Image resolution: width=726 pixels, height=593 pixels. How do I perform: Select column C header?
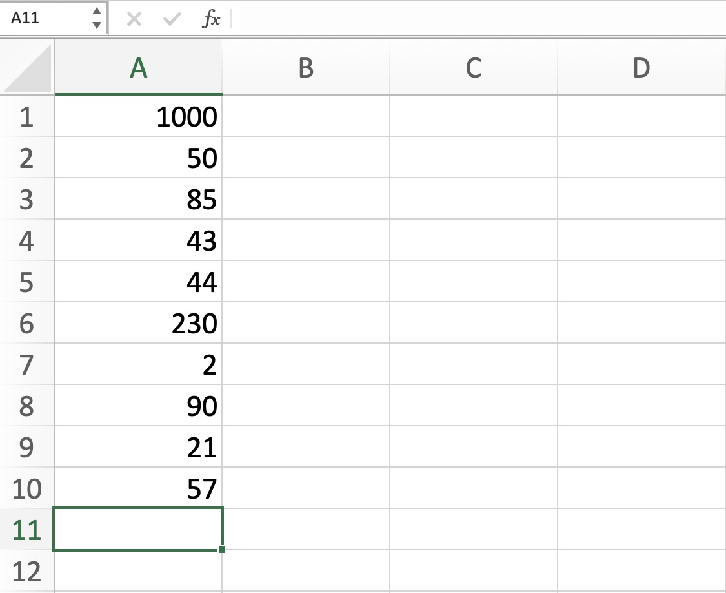[x=474, y=68]
